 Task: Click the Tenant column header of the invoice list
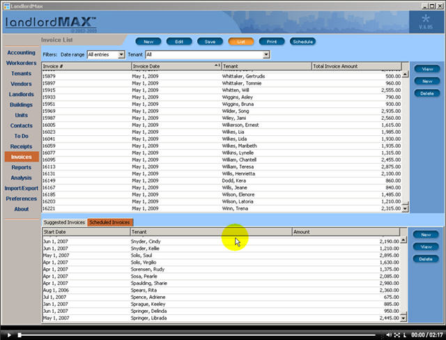pos(267,66)
